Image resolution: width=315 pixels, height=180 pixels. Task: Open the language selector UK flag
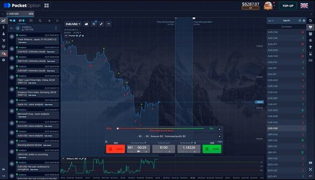click(x=304, y=6)
